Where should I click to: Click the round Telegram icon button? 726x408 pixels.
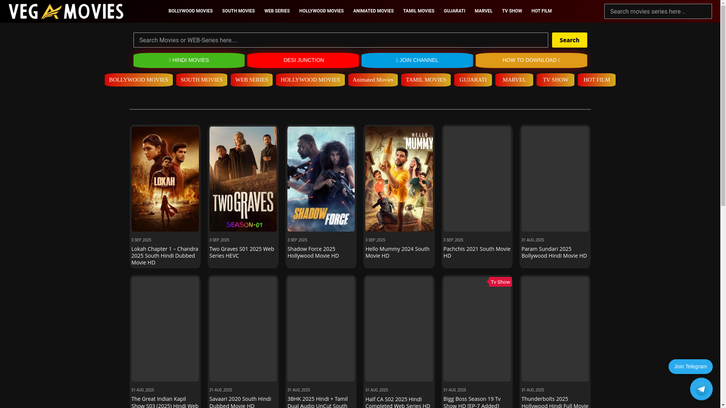tap(701, 389)
